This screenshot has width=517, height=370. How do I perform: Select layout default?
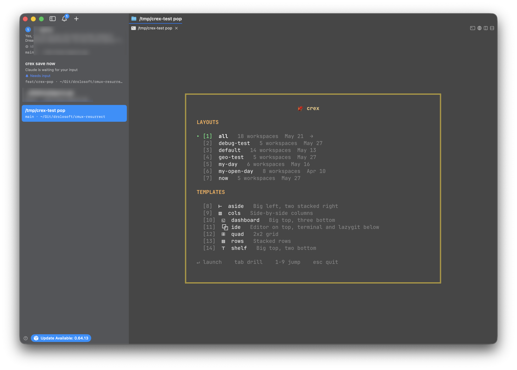coord(260,150)
